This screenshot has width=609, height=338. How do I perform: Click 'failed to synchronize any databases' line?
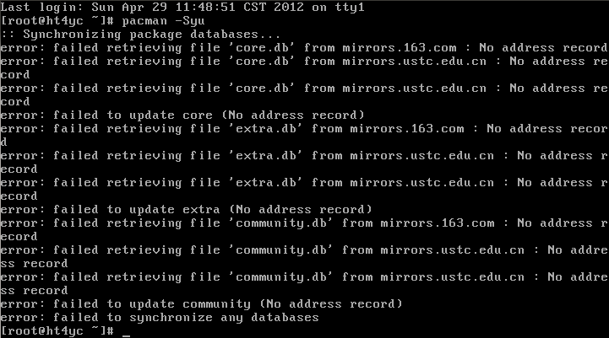[x=160, y=318]
